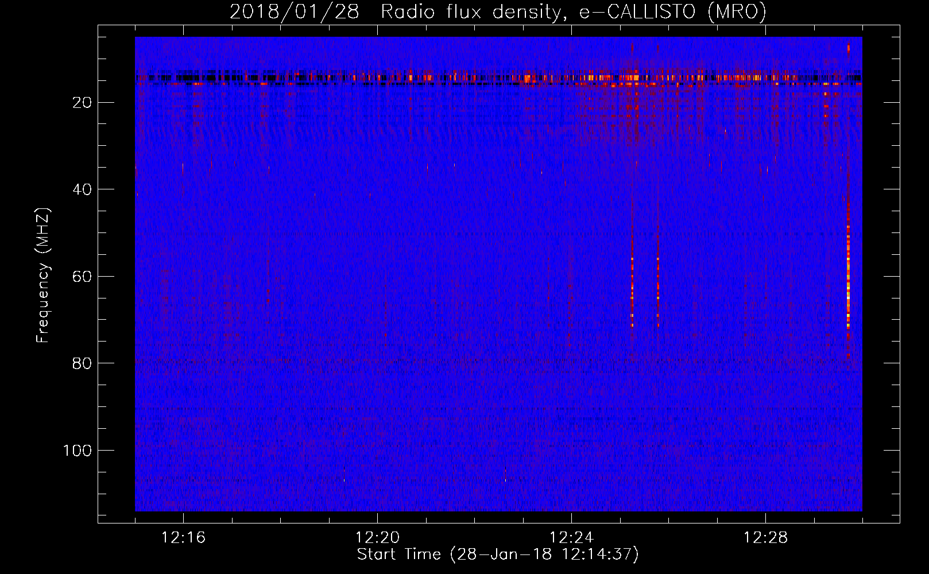The image size is (929, 574).
Task: Click the plot title '2018/01/28 Radio flux density'
Action: point(395,12)
